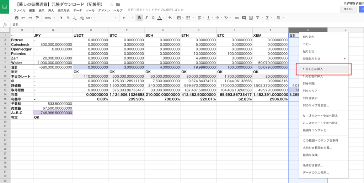The image size is (364, 183).
Task: Toggle bold formatting
Action: pyautogui.click(x=139, y=18)
